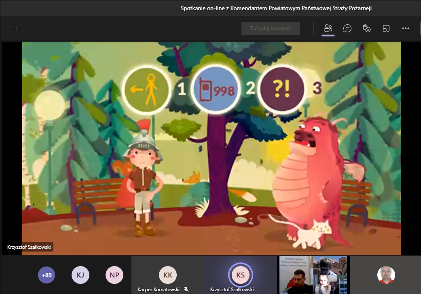Click the meeting timer display
Image resolution: width=421 pixels, height=294 pixels.
(17, 28)
